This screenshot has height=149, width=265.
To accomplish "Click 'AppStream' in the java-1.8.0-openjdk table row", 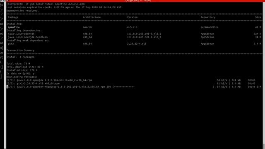I will [x=207, y=34].
